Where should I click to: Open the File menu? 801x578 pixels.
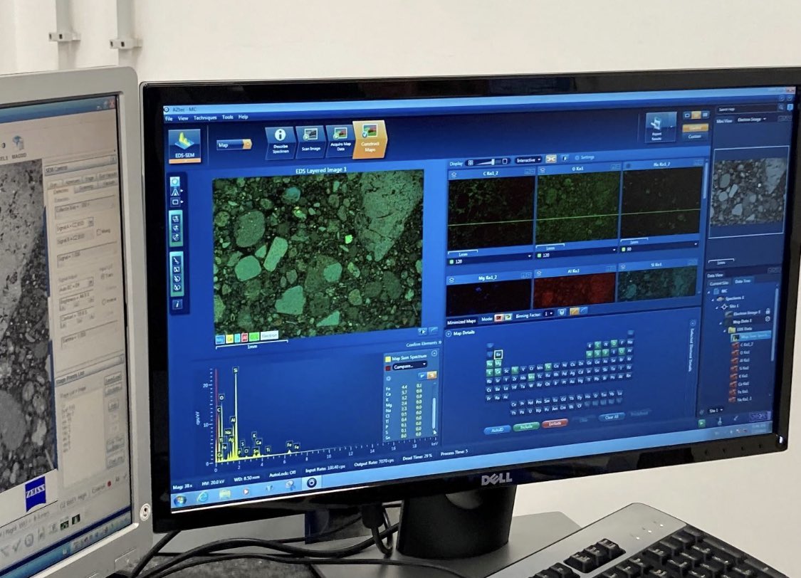pos(169,118)
